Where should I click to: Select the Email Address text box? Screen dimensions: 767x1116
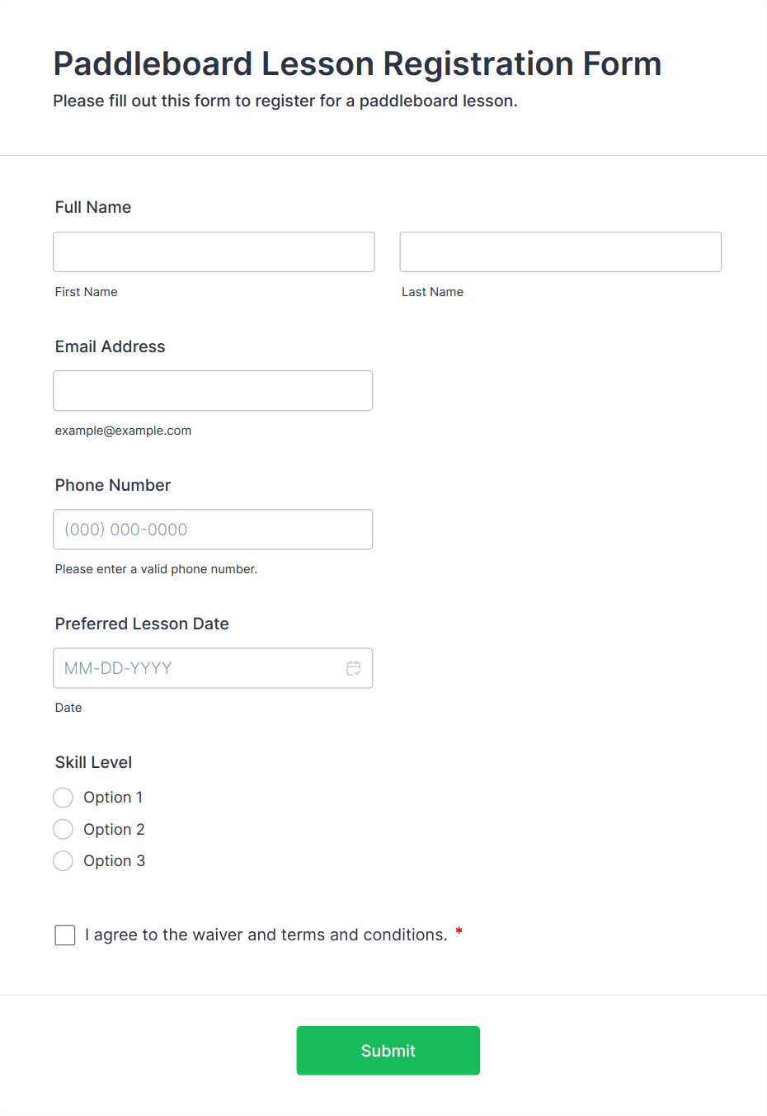[213, 390]
